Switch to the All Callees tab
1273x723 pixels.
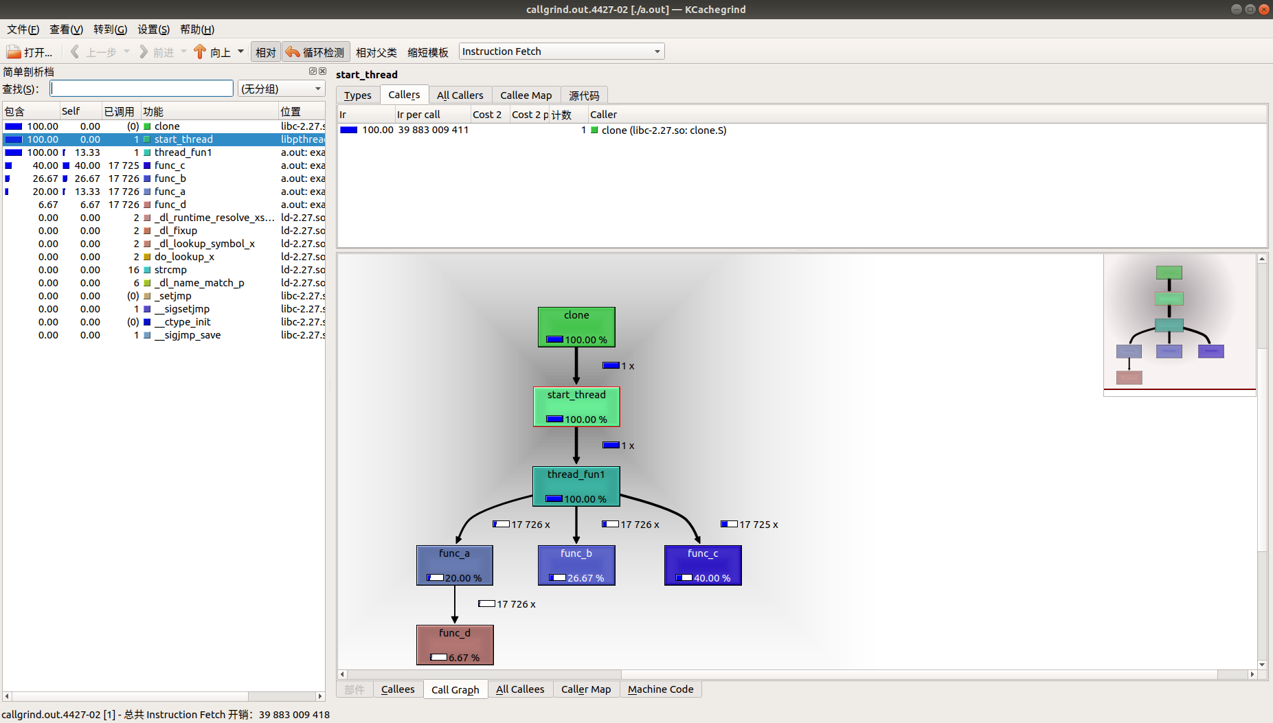520,689
